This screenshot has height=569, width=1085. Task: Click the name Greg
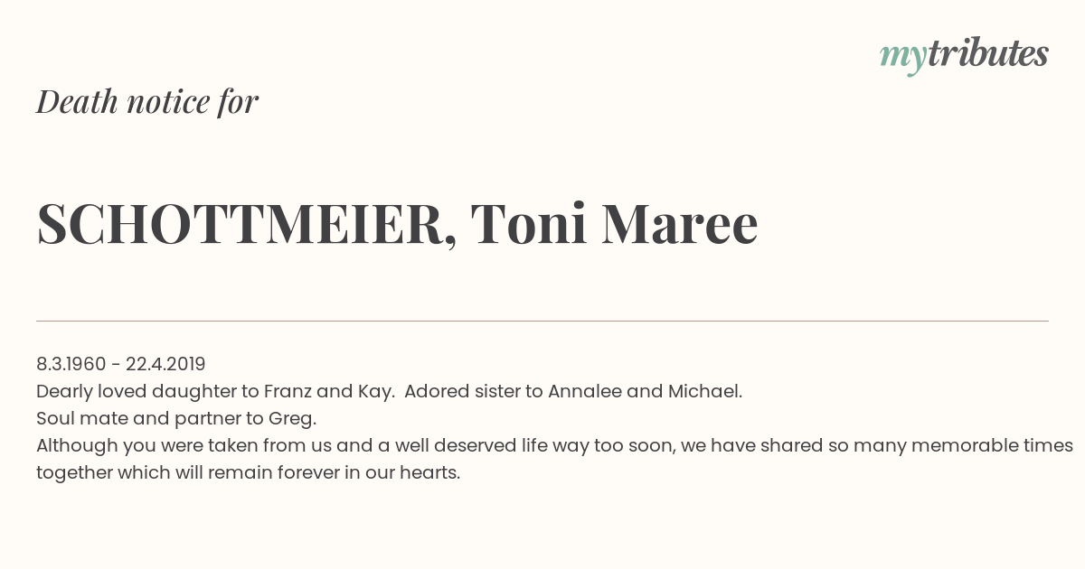[292, 419]
